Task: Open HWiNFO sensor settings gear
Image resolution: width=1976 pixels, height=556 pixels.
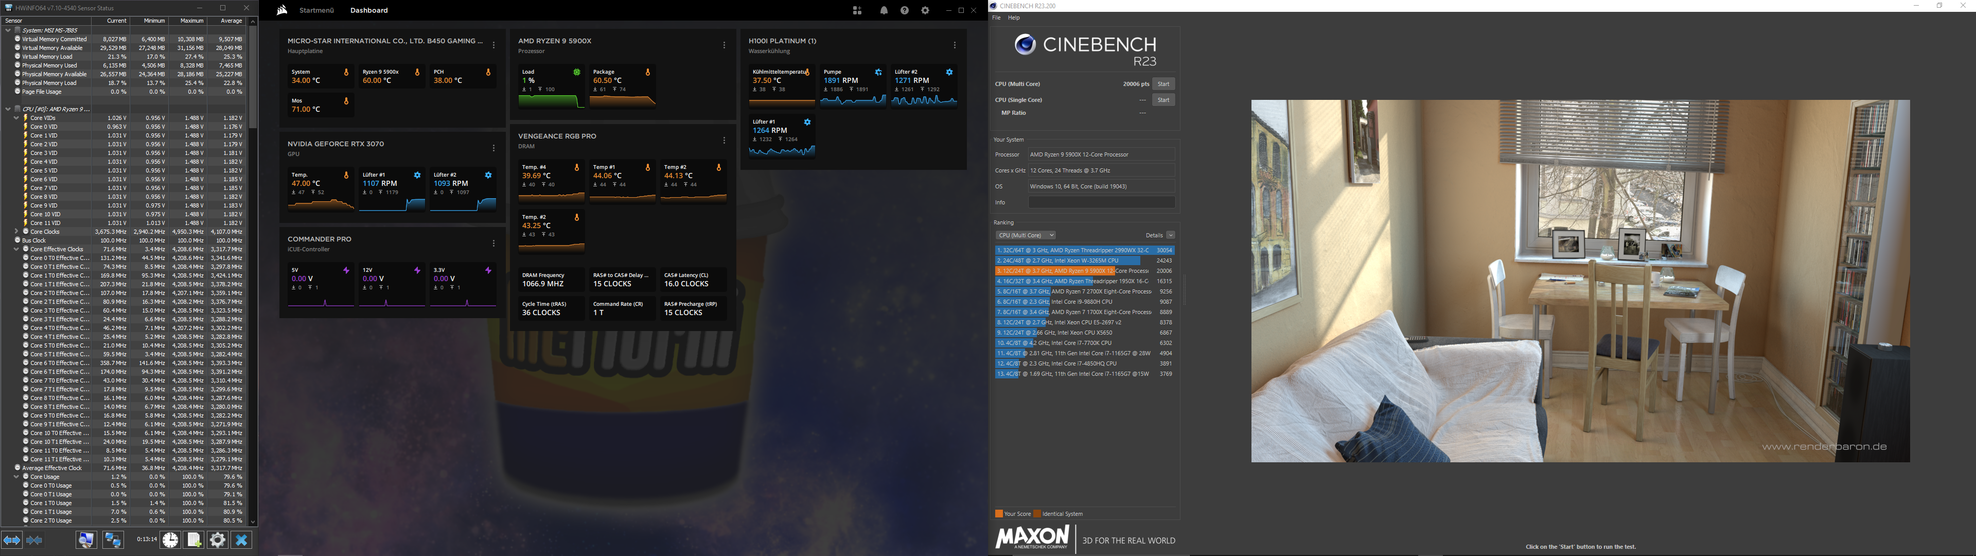Action: (x=218, y=540)
